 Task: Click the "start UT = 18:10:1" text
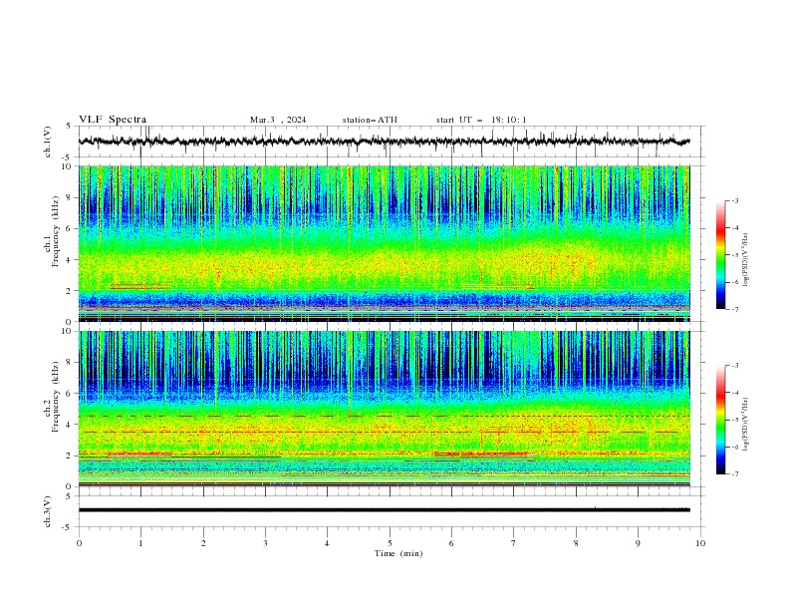(481, 120)
